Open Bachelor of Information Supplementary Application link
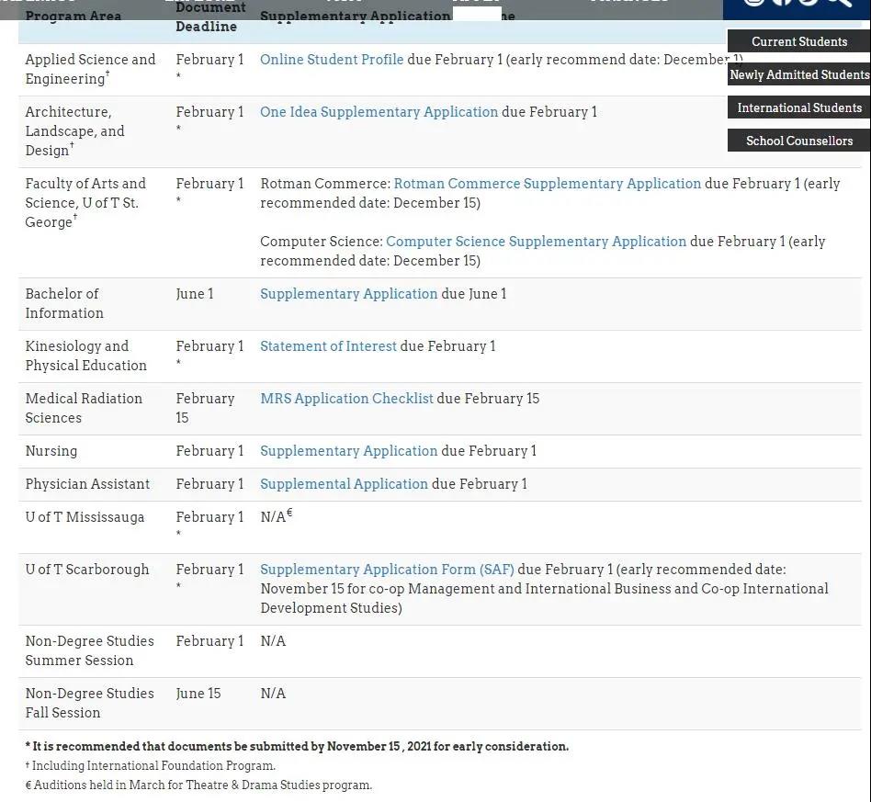Viewport: 871px width, 802px height. 348,294
